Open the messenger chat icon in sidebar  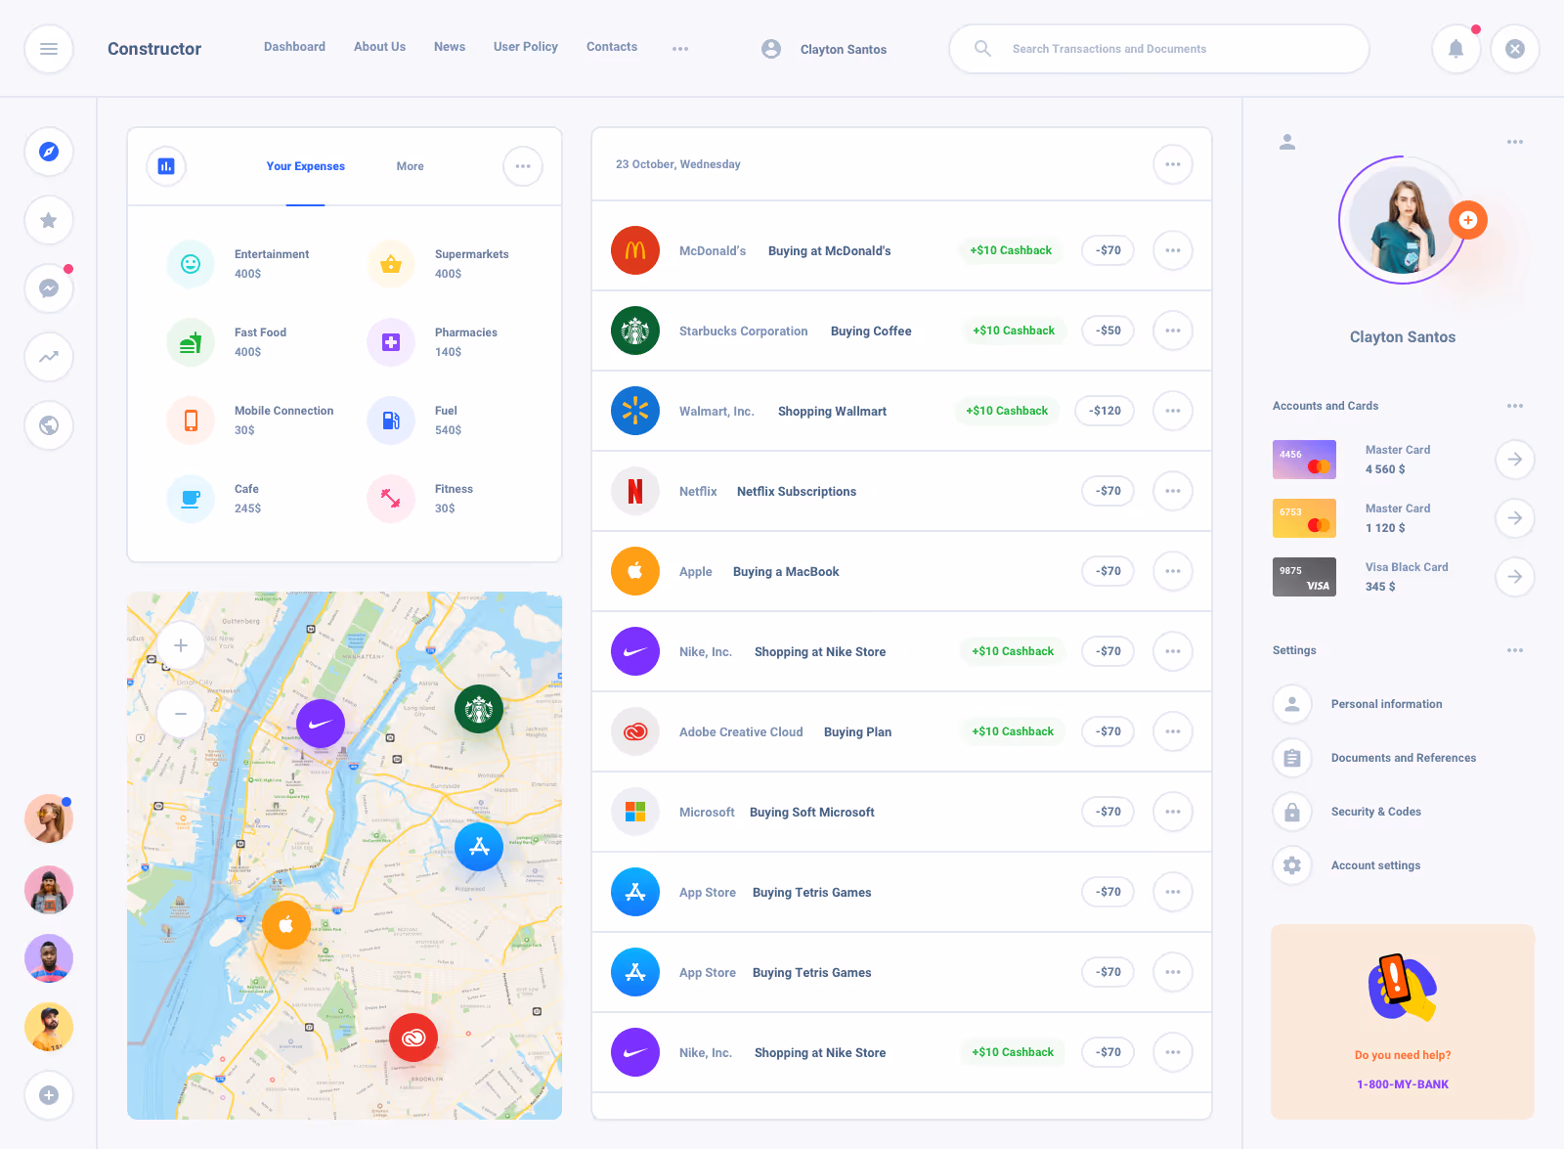49,288
